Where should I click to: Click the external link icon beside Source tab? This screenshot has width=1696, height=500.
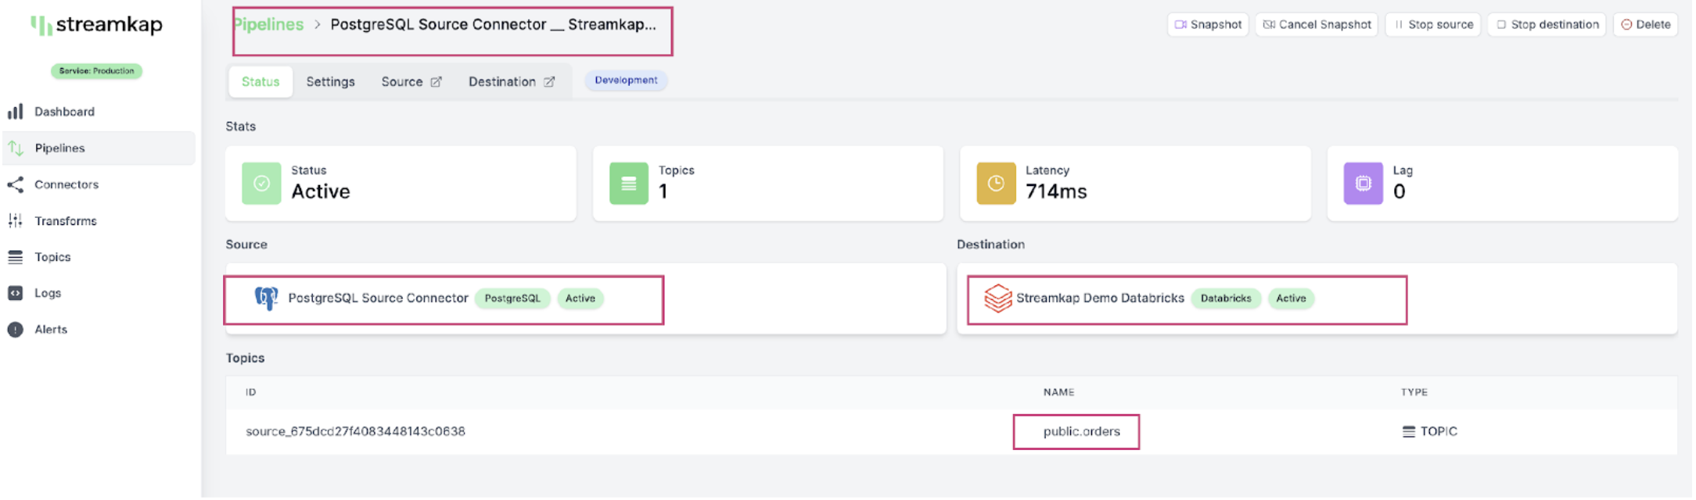coord(436,82)
